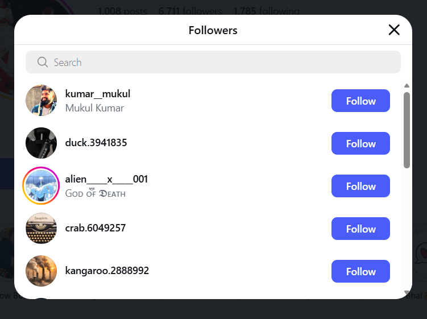Viewport: 427px width, 319px height.
Task: Open the kangaroo.2888992 username link
Action: (107, 271)
